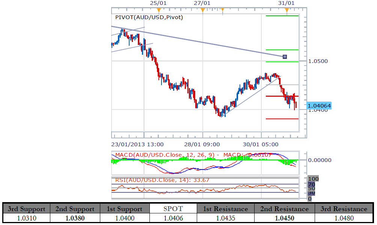Click the 31/01 date label
Viewport: 377px width, 225px height.
pyautogui.click(x=286, y=3)
